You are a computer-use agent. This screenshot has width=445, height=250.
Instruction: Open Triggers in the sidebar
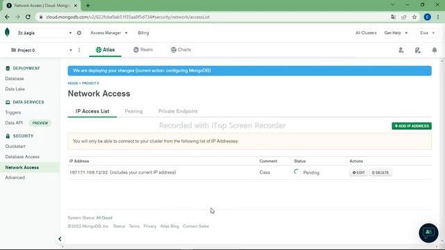click(13, 112)
